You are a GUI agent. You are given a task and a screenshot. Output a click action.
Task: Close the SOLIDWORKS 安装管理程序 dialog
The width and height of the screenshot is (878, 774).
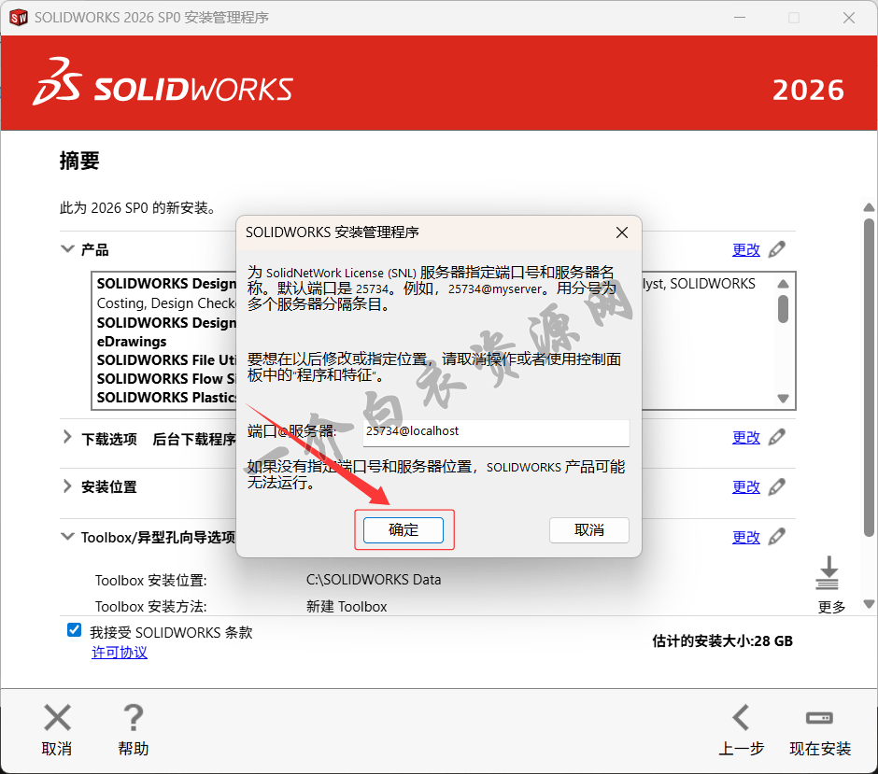tap(622, 232)
